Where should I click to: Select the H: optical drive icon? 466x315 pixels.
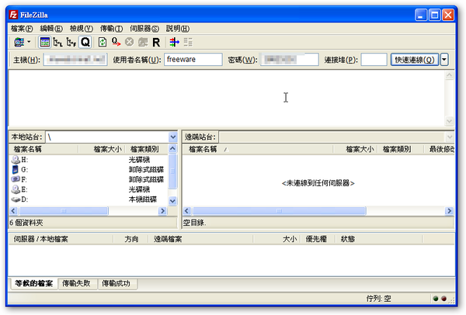point(16,160)
